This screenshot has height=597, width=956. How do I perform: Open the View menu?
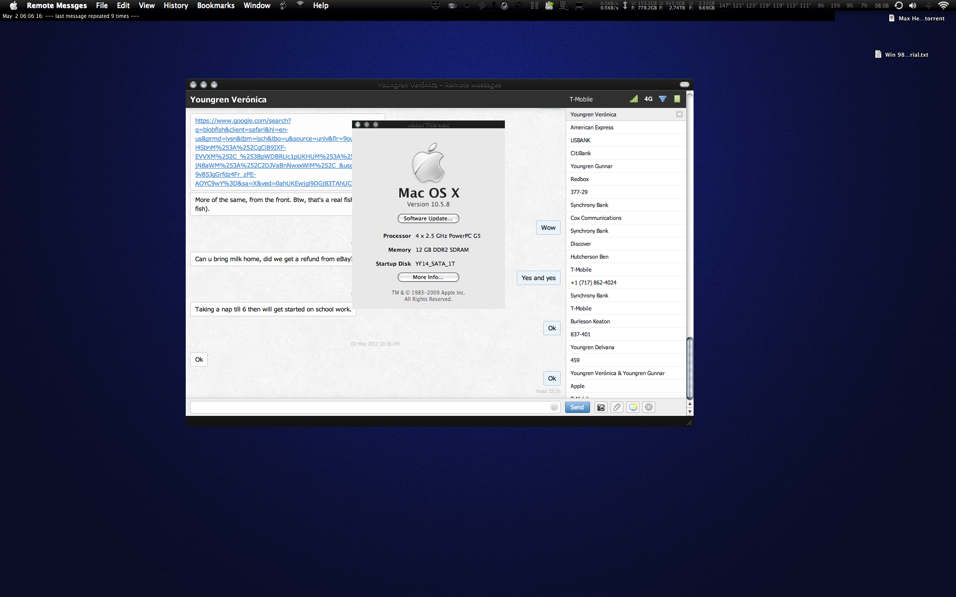pos(147,5)
